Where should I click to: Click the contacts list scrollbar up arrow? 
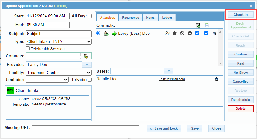click(x=220, y=32)
